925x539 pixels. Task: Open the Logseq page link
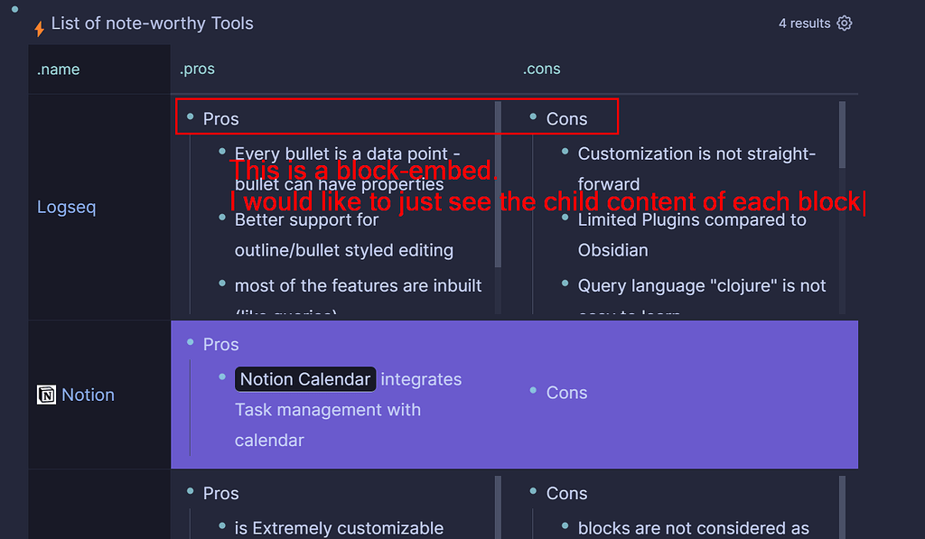(x=67, y=207)
